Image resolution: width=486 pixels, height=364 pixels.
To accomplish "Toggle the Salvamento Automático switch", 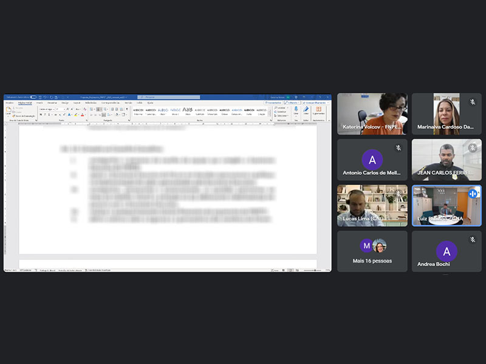I will pyautogui.click(x=33, y=97).
